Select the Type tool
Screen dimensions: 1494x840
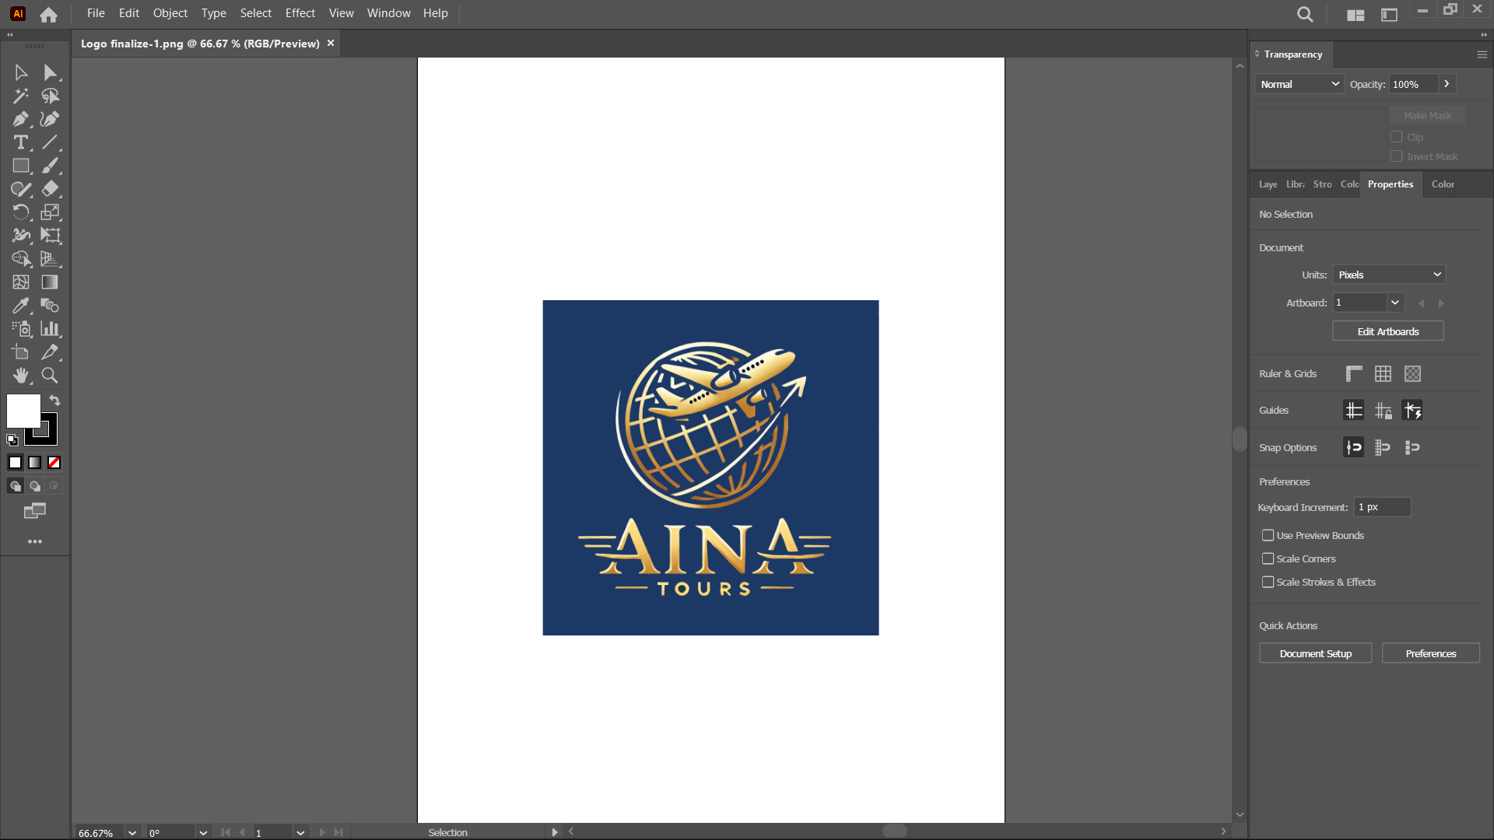pyautogui.click(x=21, y=142)
